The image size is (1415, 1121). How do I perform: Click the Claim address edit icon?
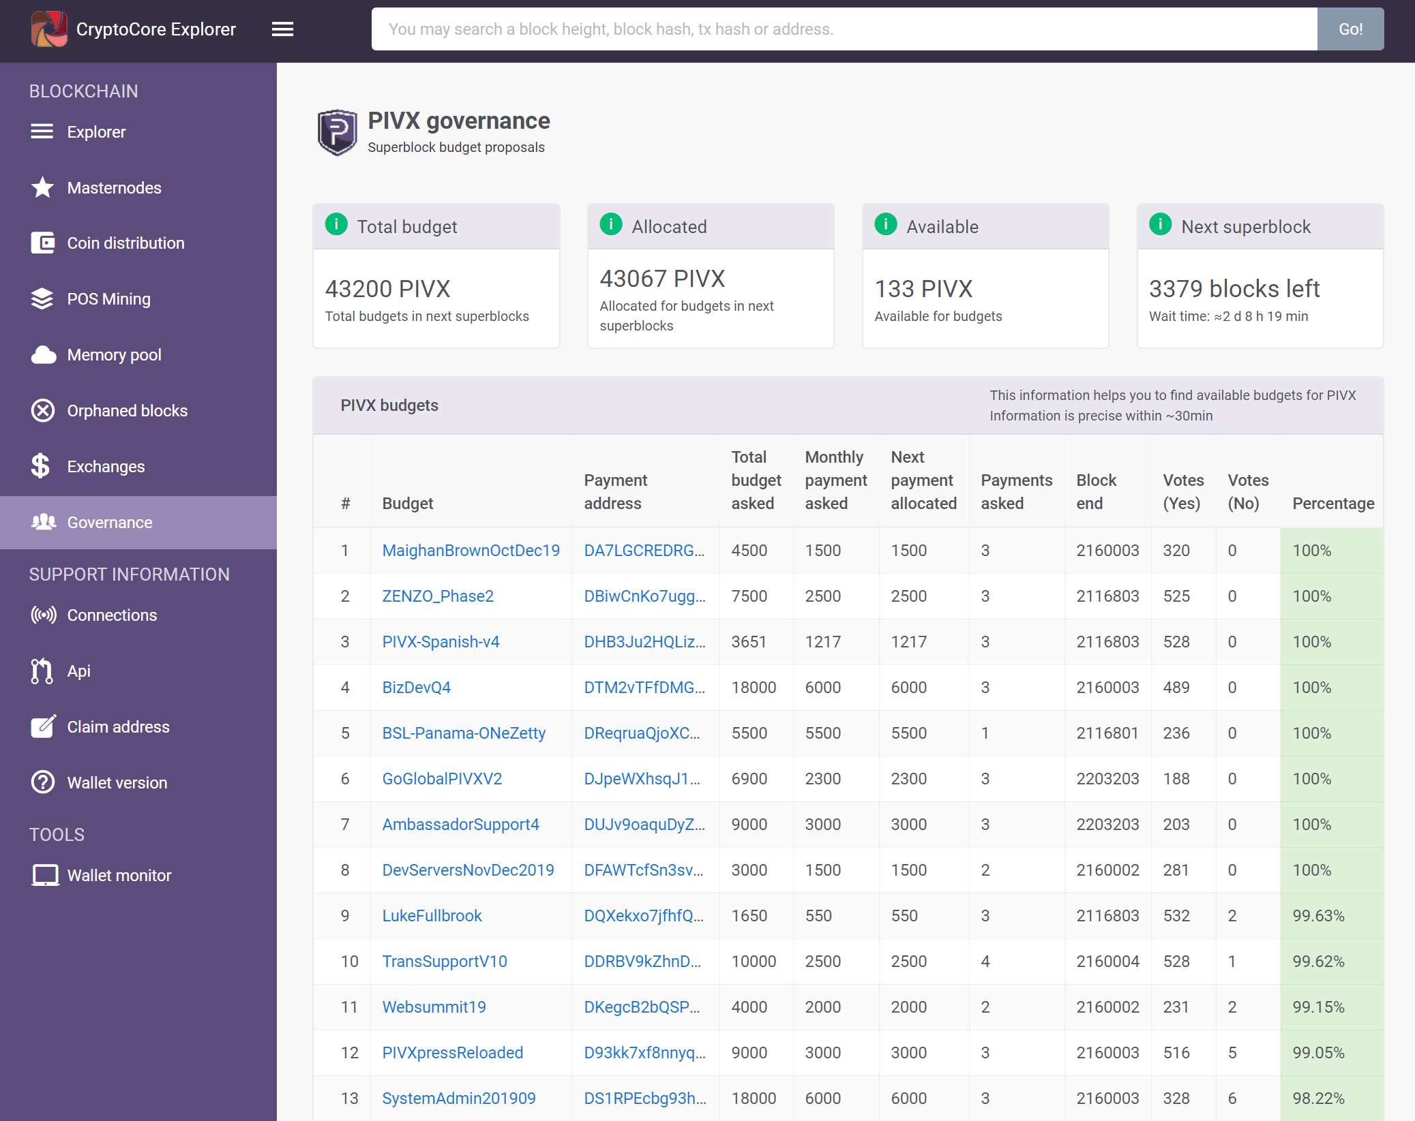click(44, 726)
